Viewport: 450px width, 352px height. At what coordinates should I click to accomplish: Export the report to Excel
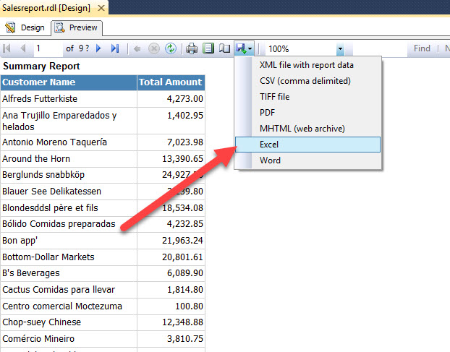point(308,145)
